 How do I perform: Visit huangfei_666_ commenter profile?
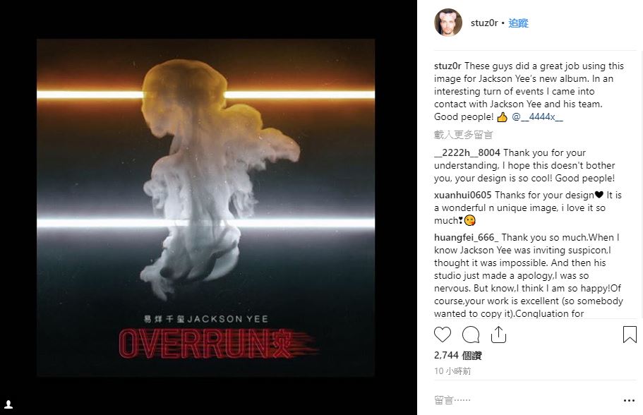point(467,237)
